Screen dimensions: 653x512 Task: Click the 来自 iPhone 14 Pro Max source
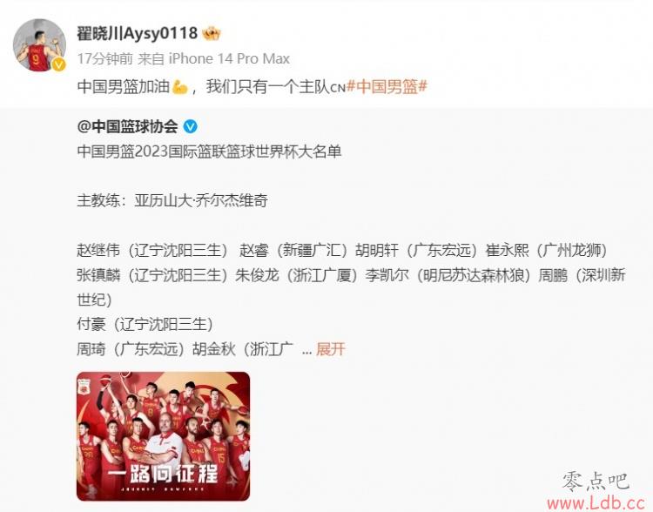click(213, 58)
